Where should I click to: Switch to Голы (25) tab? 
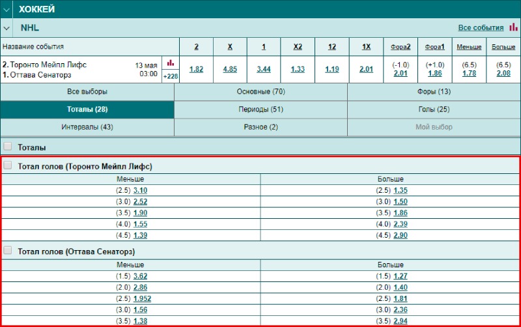(x=434, y=109)
